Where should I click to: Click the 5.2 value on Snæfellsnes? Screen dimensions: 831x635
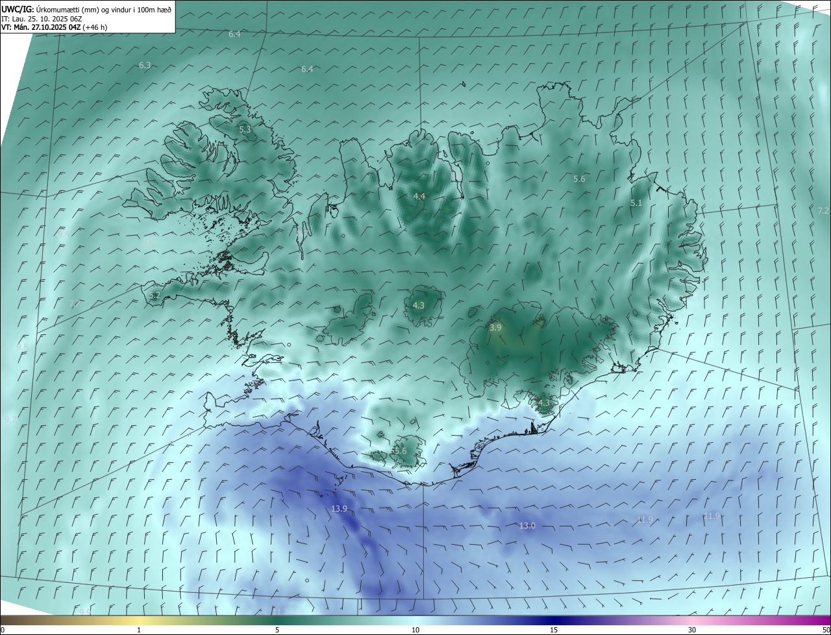pos(154,295)
